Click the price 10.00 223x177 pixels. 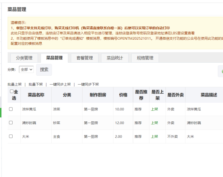[119, 109]
